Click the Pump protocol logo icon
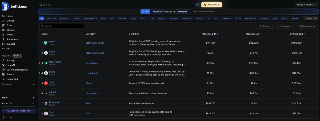The width and height of the screenshot is (320, 121). point(46,73)
